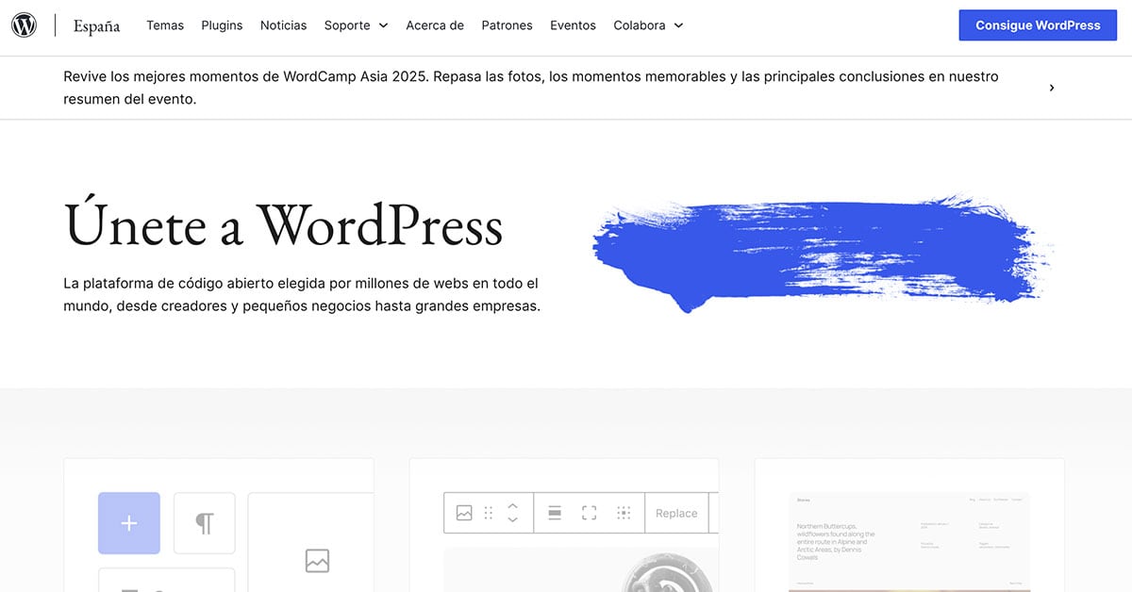This screenshot has height=592, width=1132.
Task: Open Noticias section
Action: tap(283, 25)
